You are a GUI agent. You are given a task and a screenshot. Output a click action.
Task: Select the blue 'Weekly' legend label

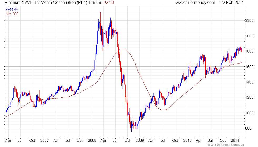(12, 9)
